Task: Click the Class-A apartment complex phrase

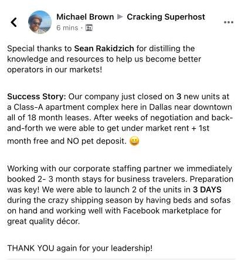Action: [x=66, y=107]
